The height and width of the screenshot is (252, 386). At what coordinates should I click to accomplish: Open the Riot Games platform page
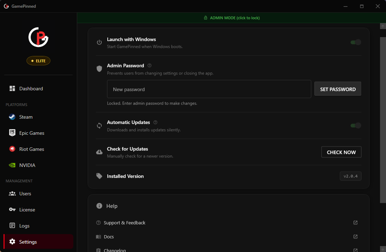click(38, 149)
